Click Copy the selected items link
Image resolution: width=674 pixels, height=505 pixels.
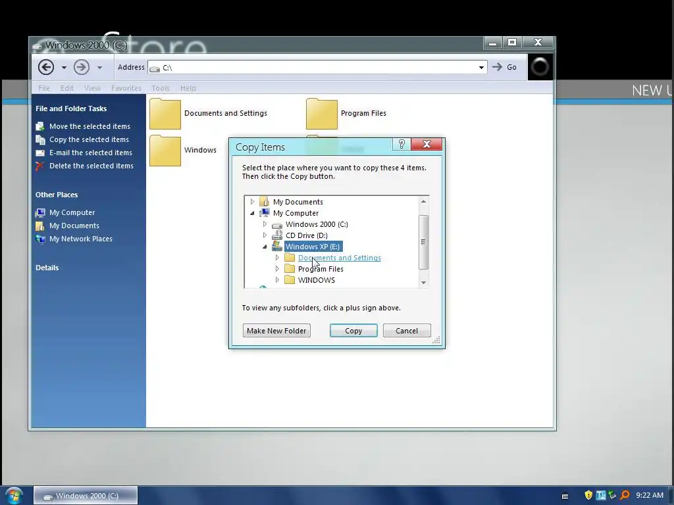click(89, 139)
